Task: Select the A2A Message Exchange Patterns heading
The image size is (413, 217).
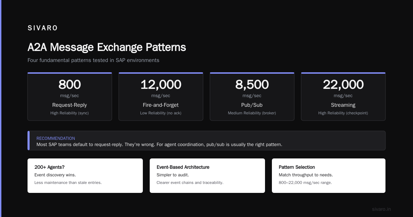Action: 107,47
